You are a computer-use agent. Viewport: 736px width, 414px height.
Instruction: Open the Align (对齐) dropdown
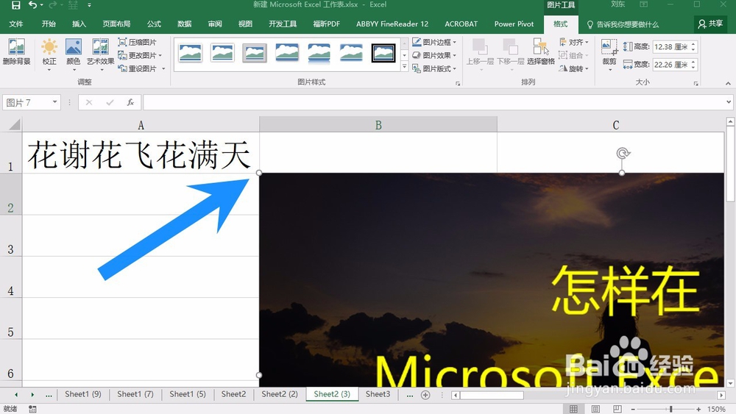pyautogui.click(x=573, y=42)
